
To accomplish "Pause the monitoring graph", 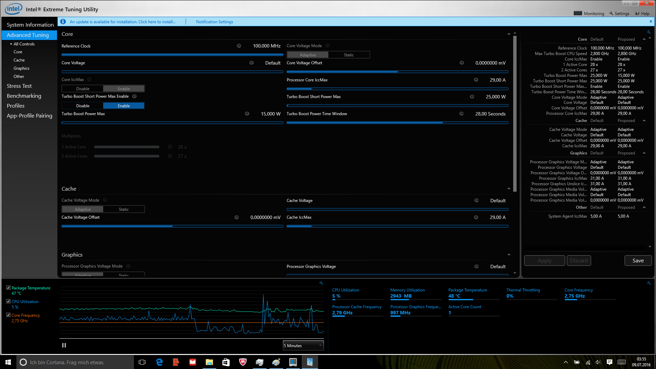I will coord(64,345).
